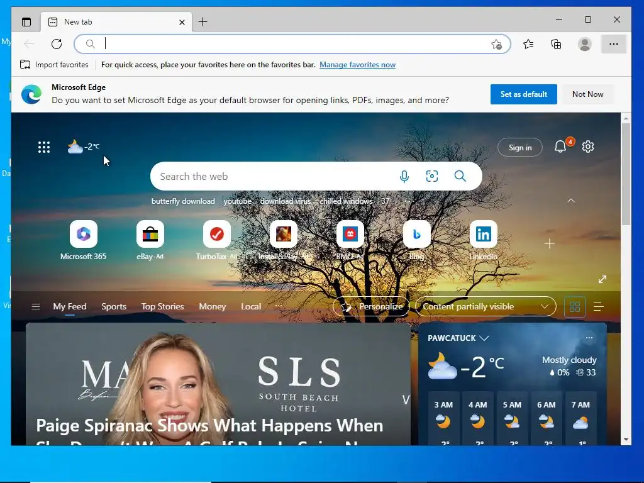Close the New tab tab
The image size is (644, 483).
[182, 22]
